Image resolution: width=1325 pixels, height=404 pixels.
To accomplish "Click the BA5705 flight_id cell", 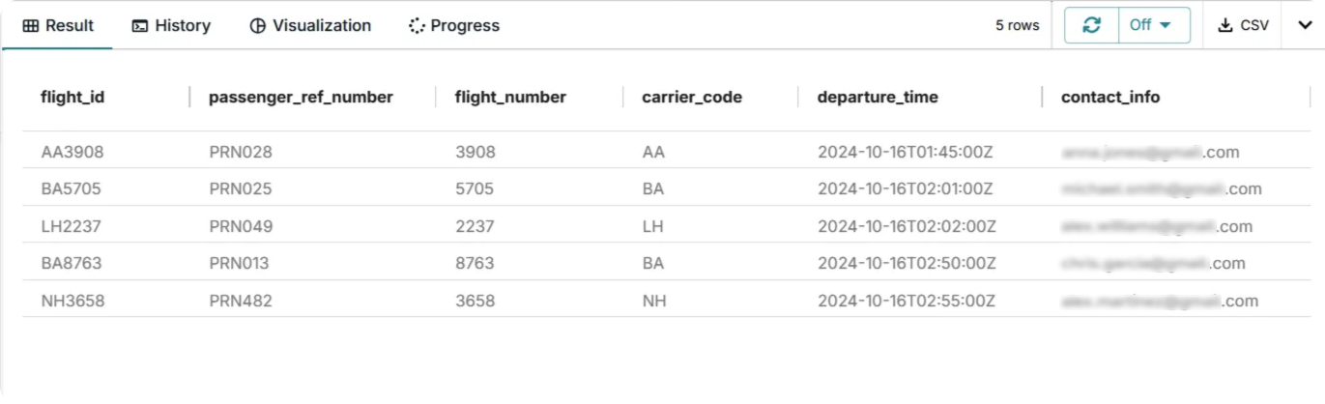I will click(72, 188).
